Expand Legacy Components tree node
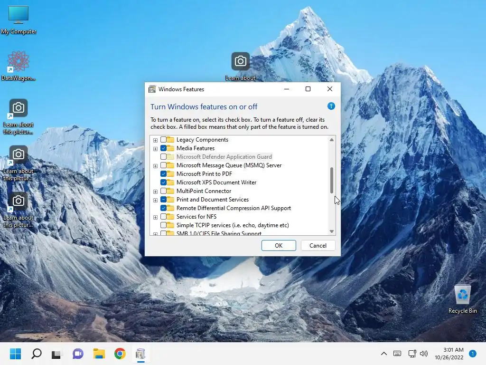486x365 pixels. [x=155, y=140]
